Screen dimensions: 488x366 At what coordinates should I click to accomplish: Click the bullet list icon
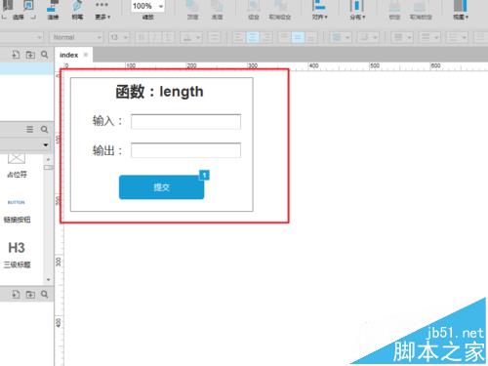click(214, 37)
